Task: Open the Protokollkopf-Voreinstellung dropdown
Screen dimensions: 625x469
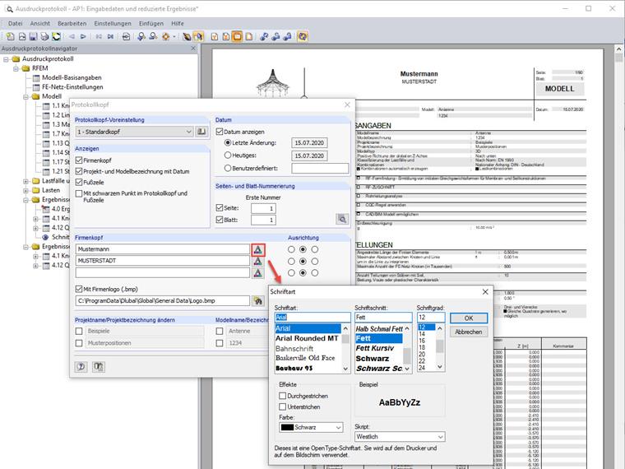Action: tap(133, 132)
